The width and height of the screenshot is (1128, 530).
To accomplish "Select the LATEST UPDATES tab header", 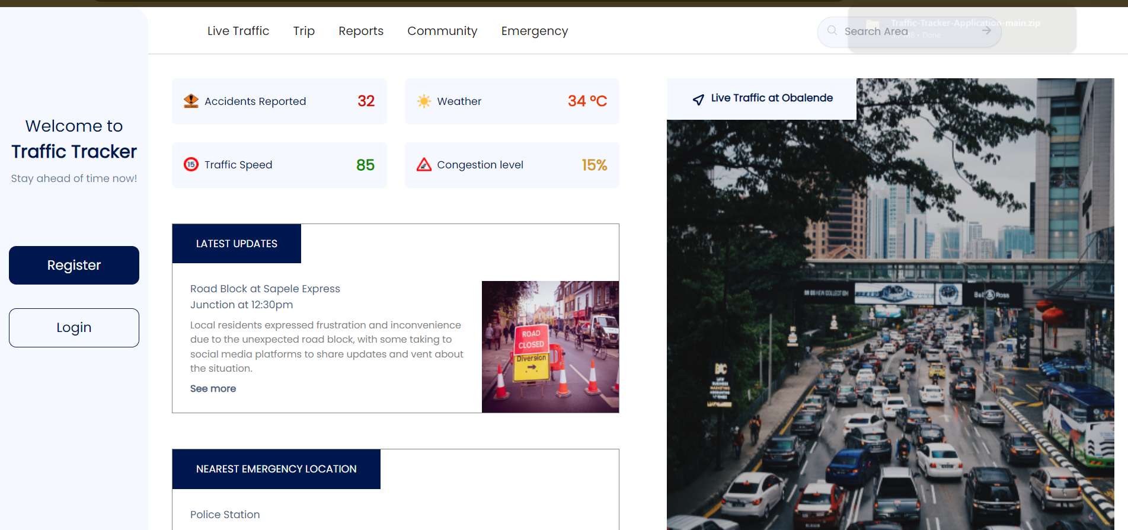I will [x=237, y=244].
